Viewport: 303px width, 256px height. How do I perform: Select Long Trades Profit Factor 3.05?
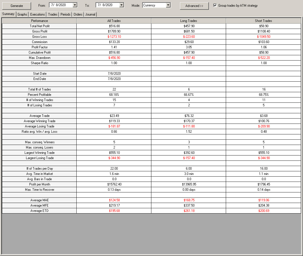189,47
